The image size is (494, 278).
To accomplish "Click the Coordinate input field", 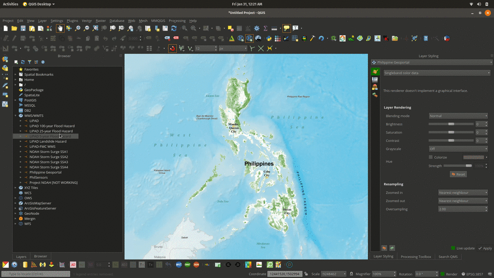I will (x=286, y=274).
